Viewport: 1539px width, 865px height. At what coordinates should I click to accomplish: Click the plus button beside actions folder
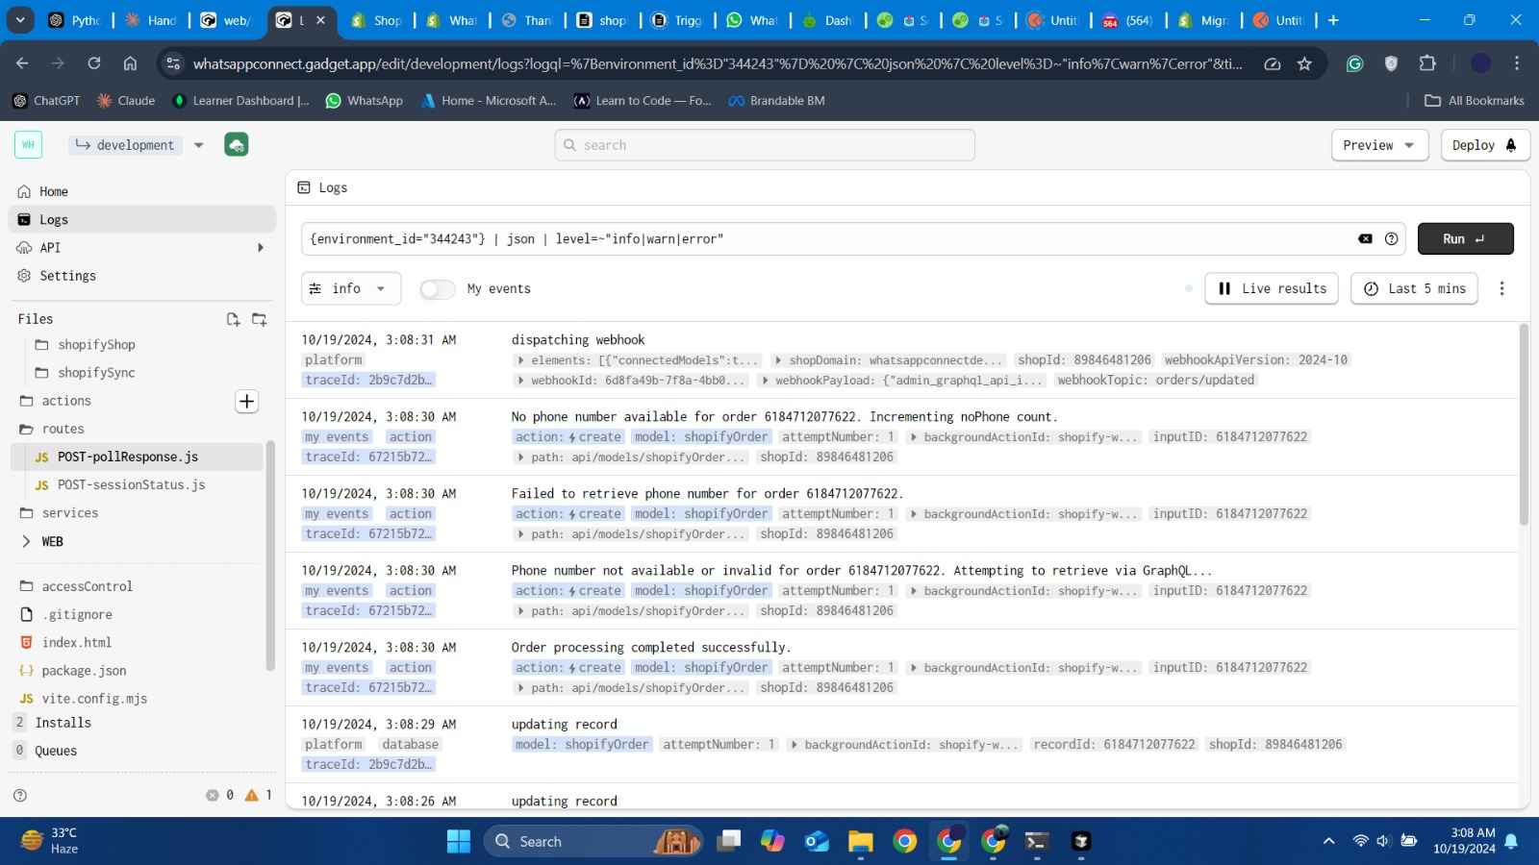[x=246, y=401]
